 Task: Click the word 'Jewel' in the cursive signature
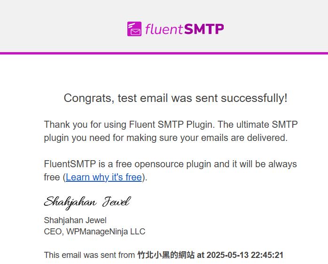pos(117,202)
